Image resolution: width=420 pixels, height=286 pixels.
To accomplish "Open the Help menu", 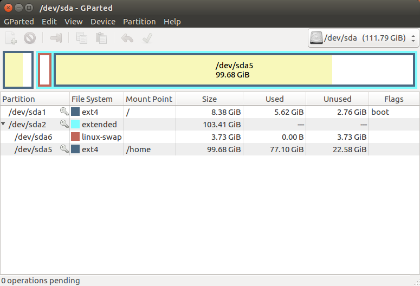I will (x=172, y=22).
